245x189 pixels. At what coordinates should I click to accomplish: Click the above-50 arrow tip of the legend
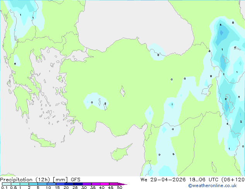coord(122,184)
